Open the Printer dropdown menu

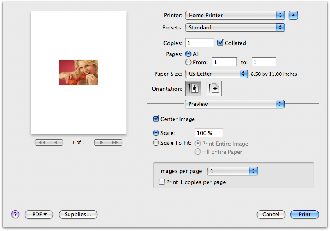click(235, 16)
